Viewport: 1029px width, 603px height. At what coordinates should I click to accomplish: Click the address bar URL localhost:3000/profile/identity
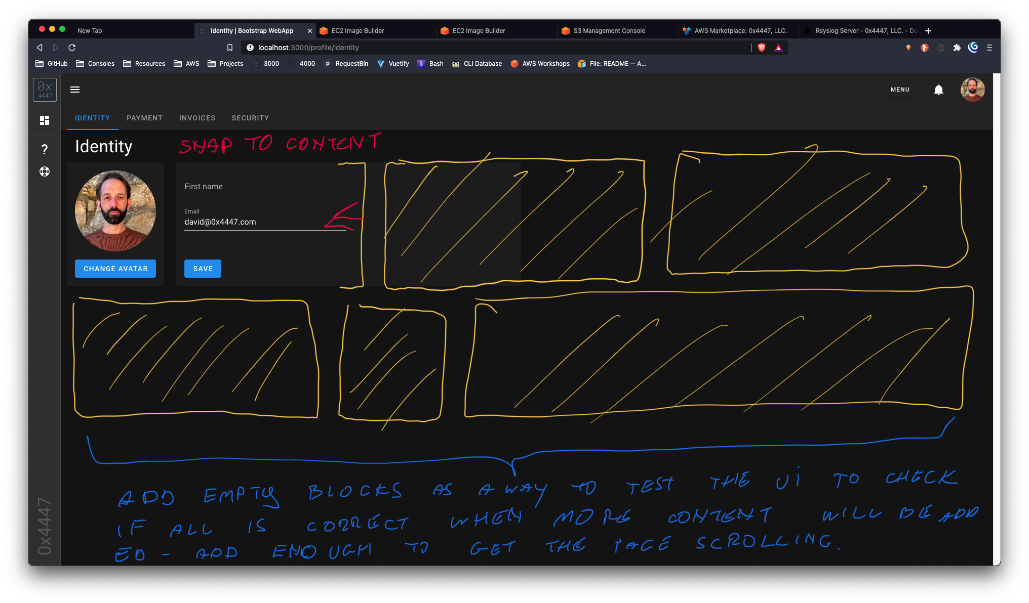click(x=308, y=48)
